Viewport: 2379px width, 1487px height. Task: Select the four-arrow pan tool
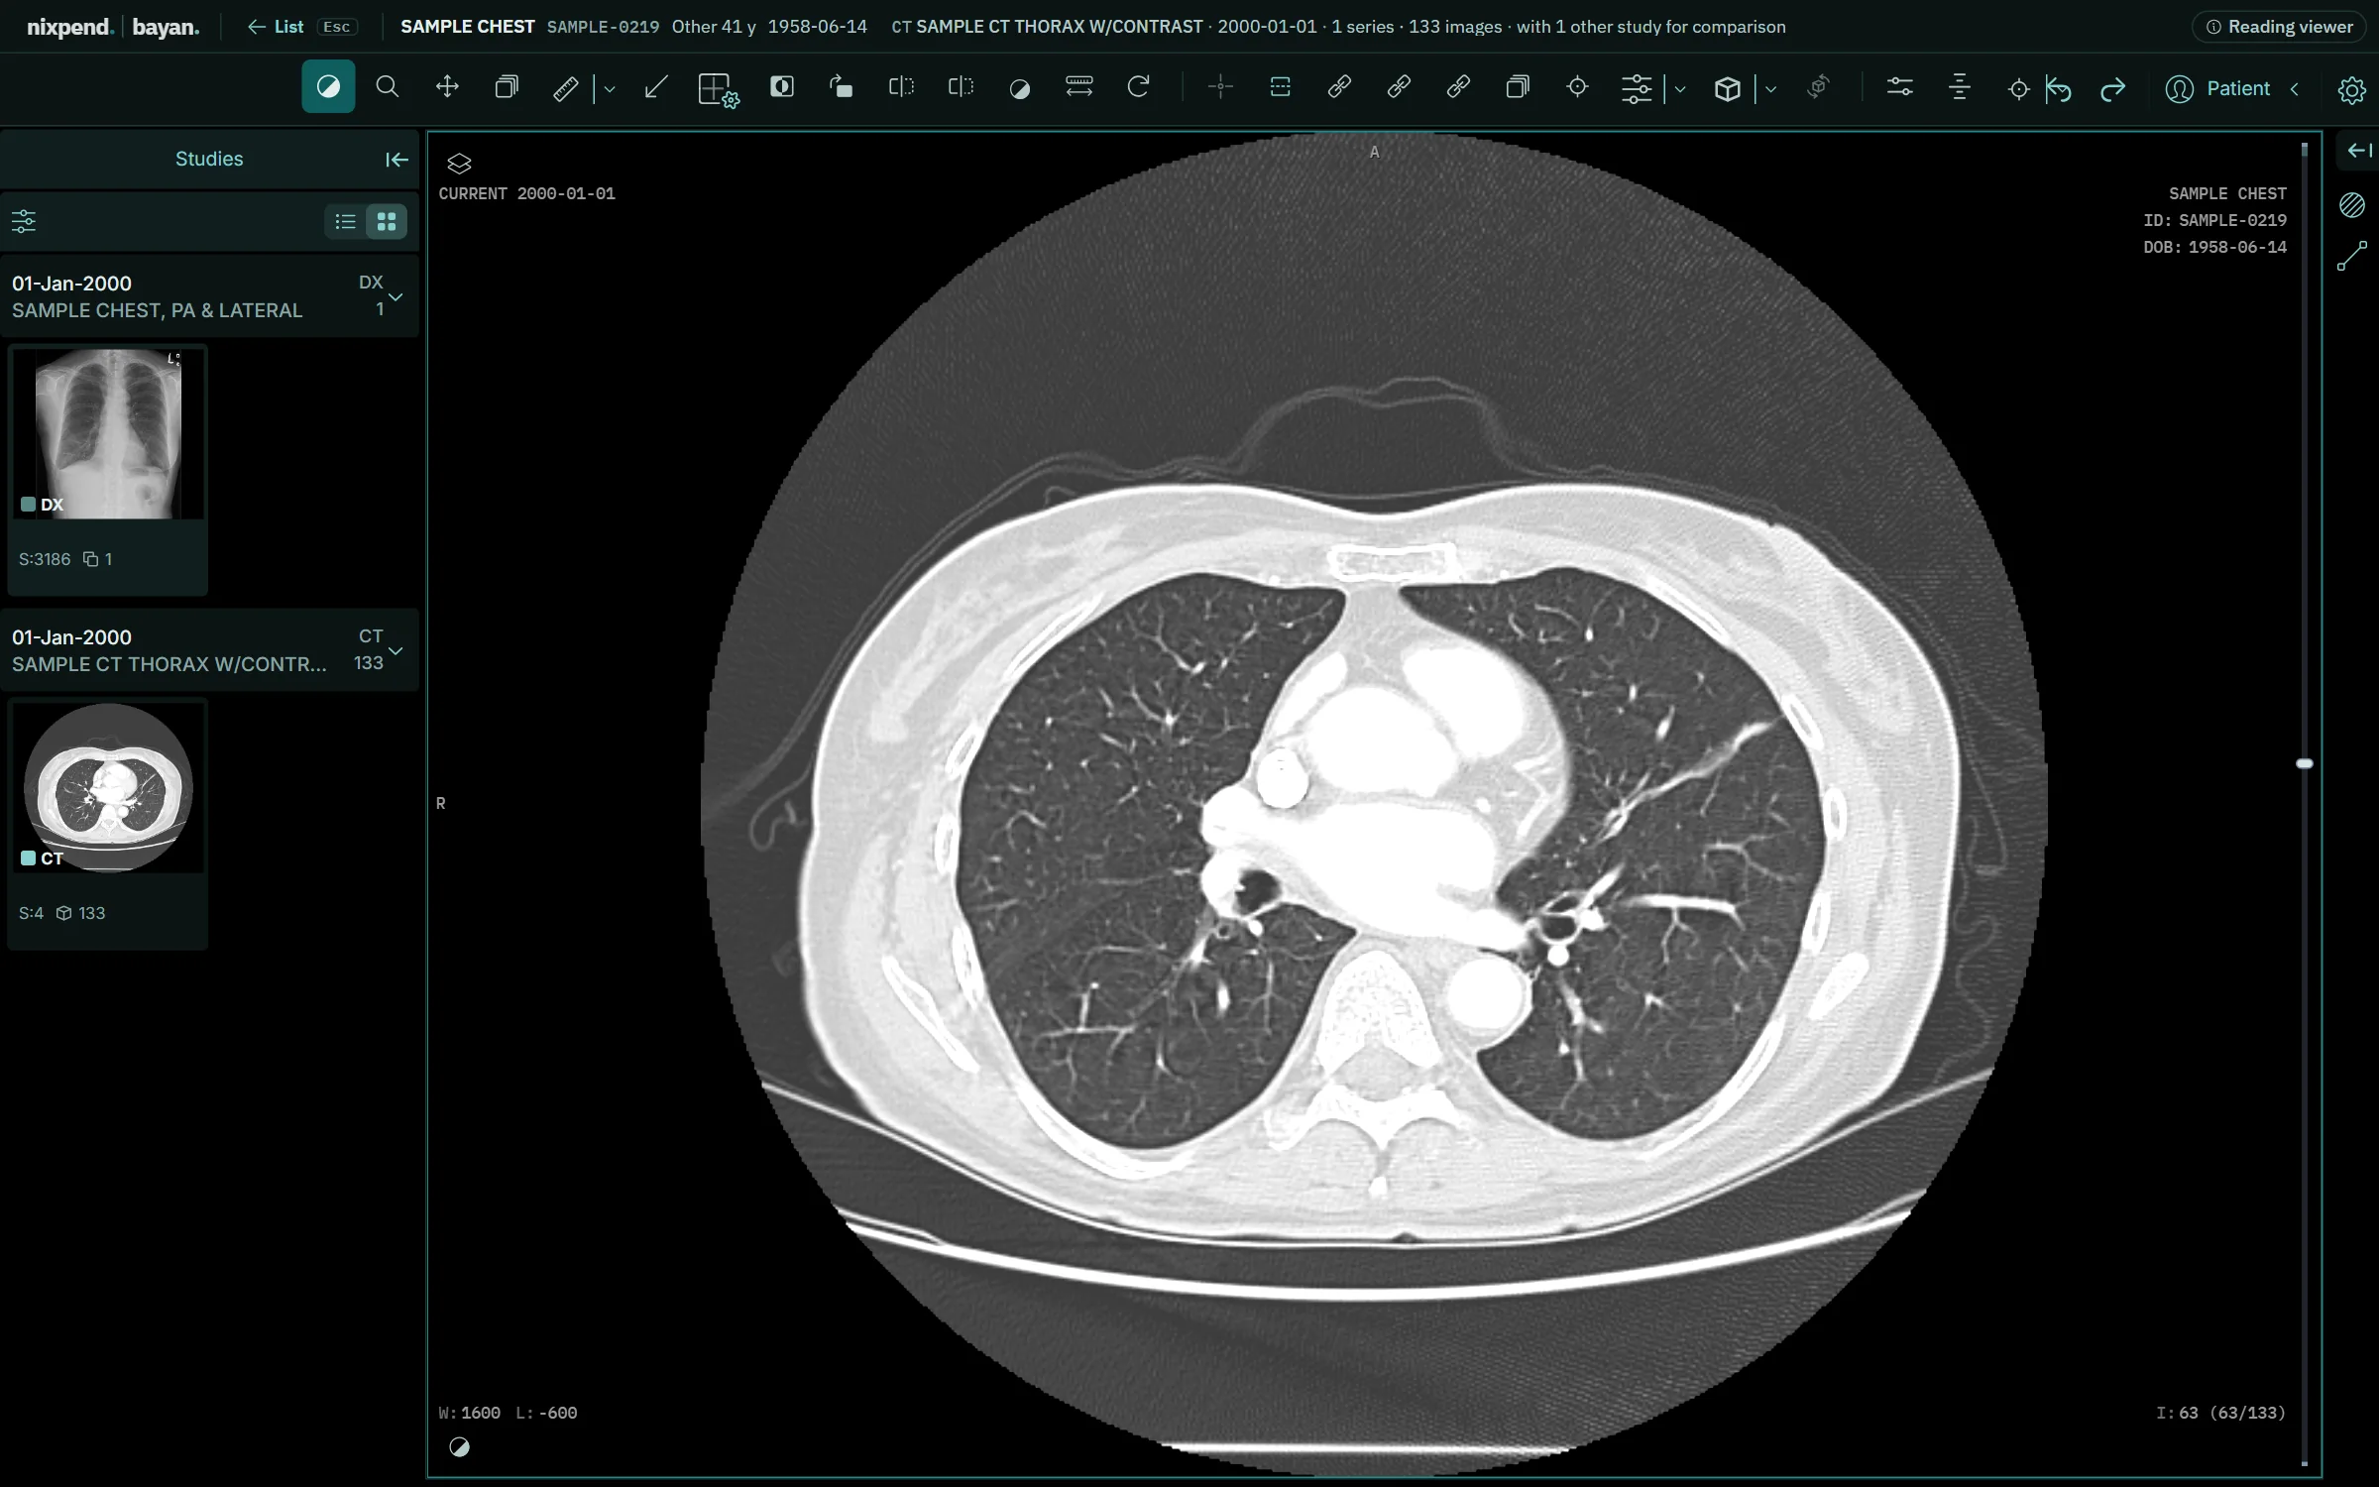pyautogui.click(x=447, y=87)
